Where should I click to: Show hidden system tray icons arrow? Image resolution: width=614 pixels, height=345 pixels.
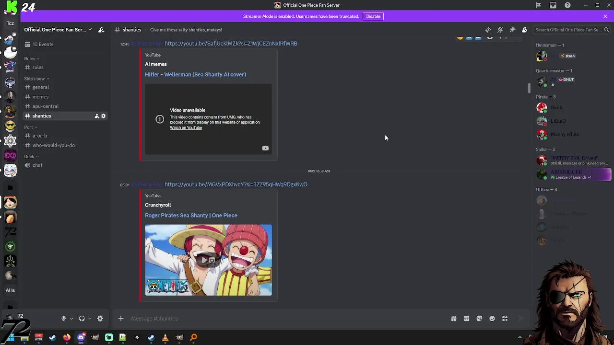click(x=520, y=337)
